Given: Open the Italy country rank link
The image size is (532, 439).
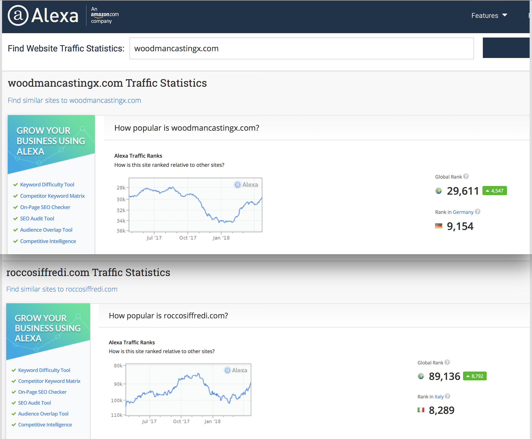Looking at the screenshot, I should (439, 397).
